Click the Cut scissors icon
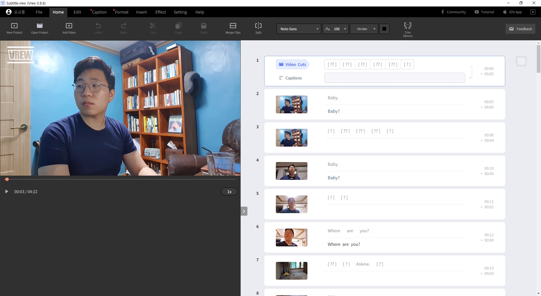541x296 pixels. (x=153, y=26)
